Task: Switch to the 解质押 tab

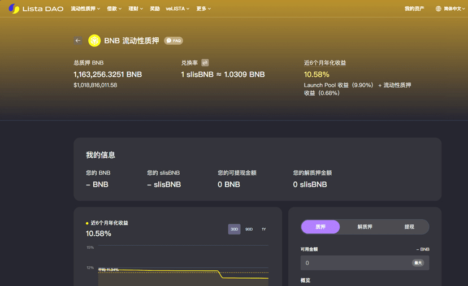Action: tap(365, 227)
